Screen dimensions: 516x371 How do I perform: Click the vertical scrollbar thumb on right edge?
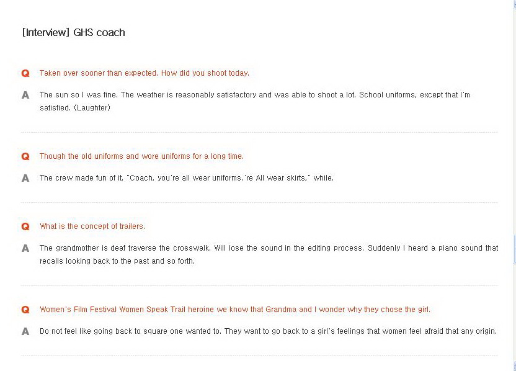click(x=514, y=249)
